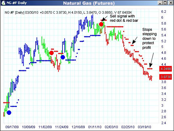The height and width of the screenshot is (131, 174).
Task: Click the 10/09/09 date axis label
Action: [x=28, y=127]
